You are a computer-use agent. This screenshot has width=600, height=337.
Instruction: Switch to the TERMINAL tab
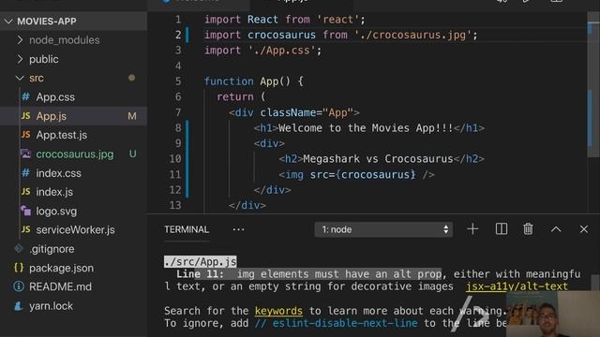point(187,229)
